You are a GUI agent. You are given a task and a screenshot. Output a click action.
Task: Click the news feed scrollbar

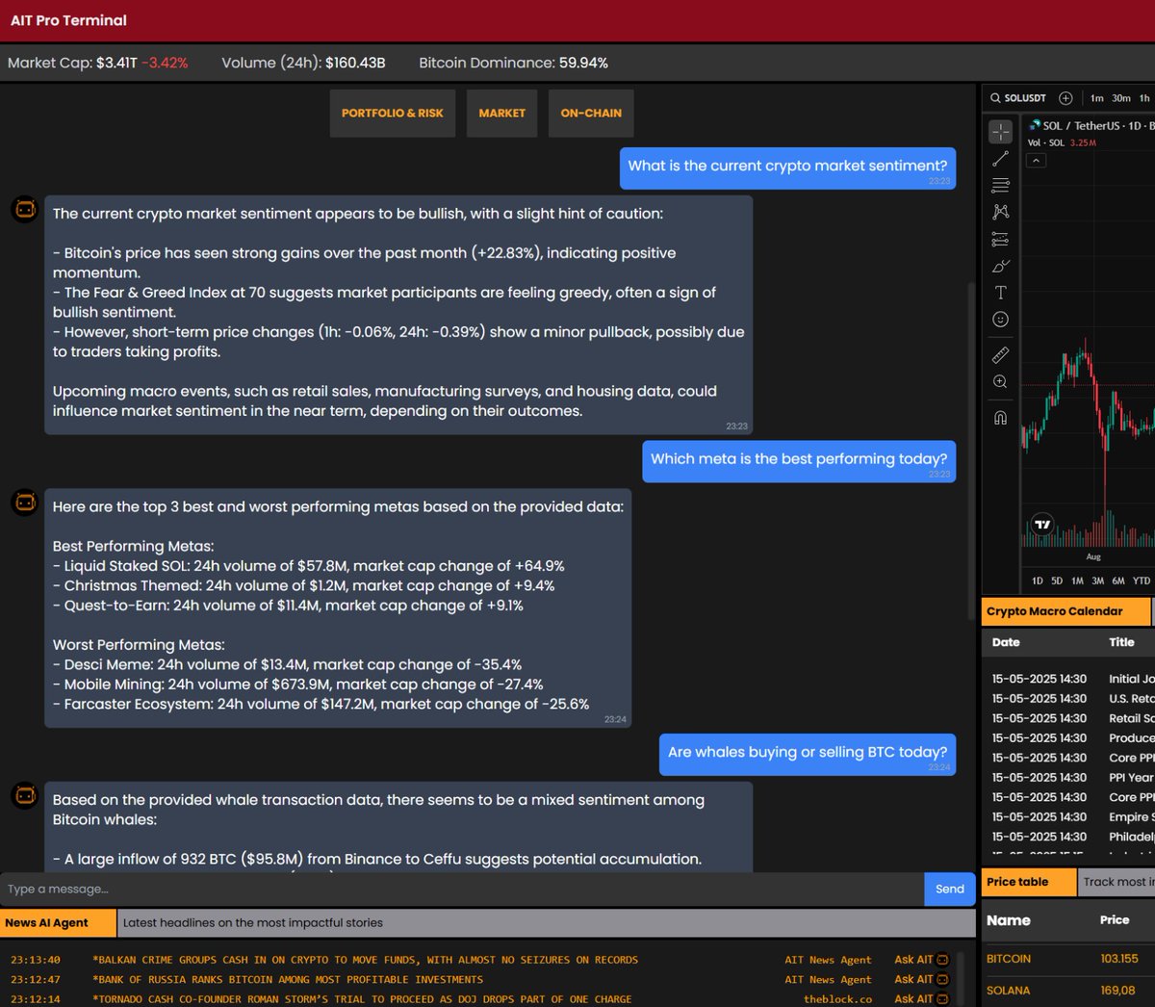[x=961, y=977]
